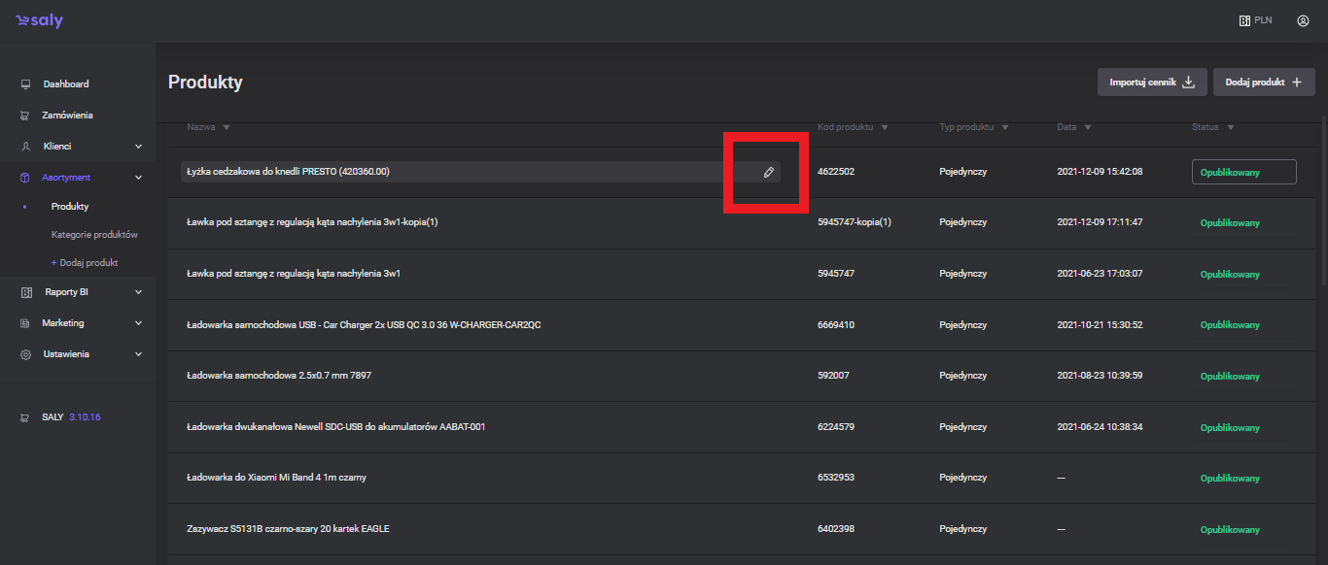Open Status column filter arrow
This screenshot has height=565, width=1328.
[x=1230, y=127]
